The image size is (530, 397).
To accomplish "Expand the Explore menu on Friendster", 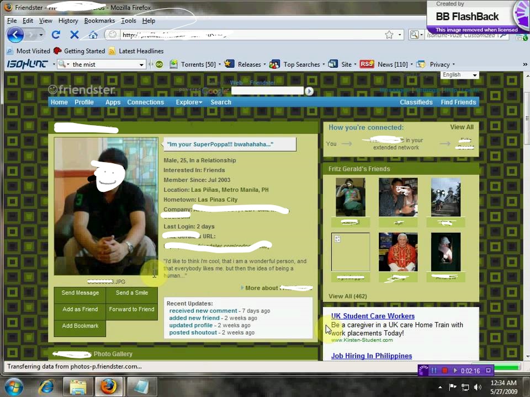I will tap(189, 102).
